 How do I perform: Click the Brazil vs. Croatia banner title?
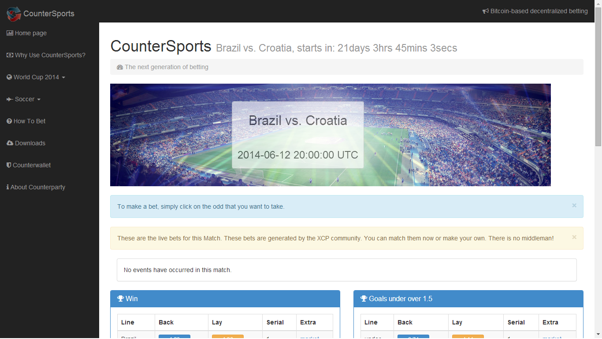298,121
